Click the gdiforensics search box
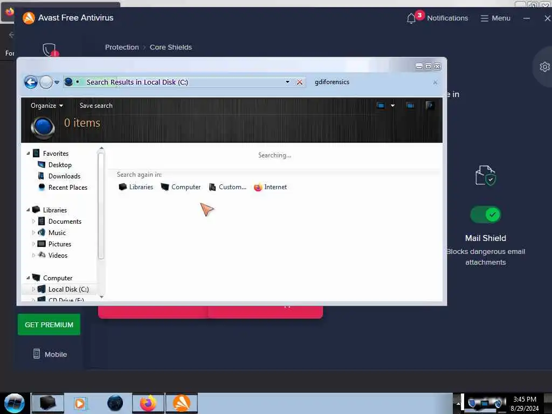The height and width of the screenshot is (414, 552). [371, 82]
